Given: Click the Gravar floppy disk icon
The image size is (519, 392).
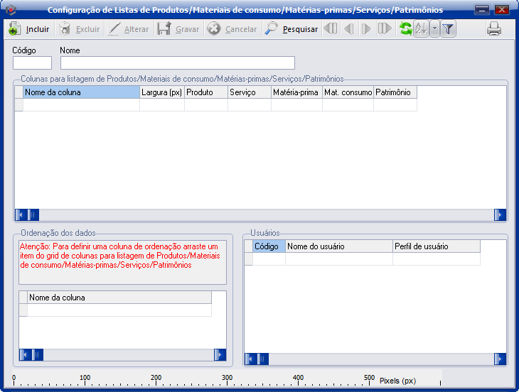Looking at the screenshot, I should 164,28.
